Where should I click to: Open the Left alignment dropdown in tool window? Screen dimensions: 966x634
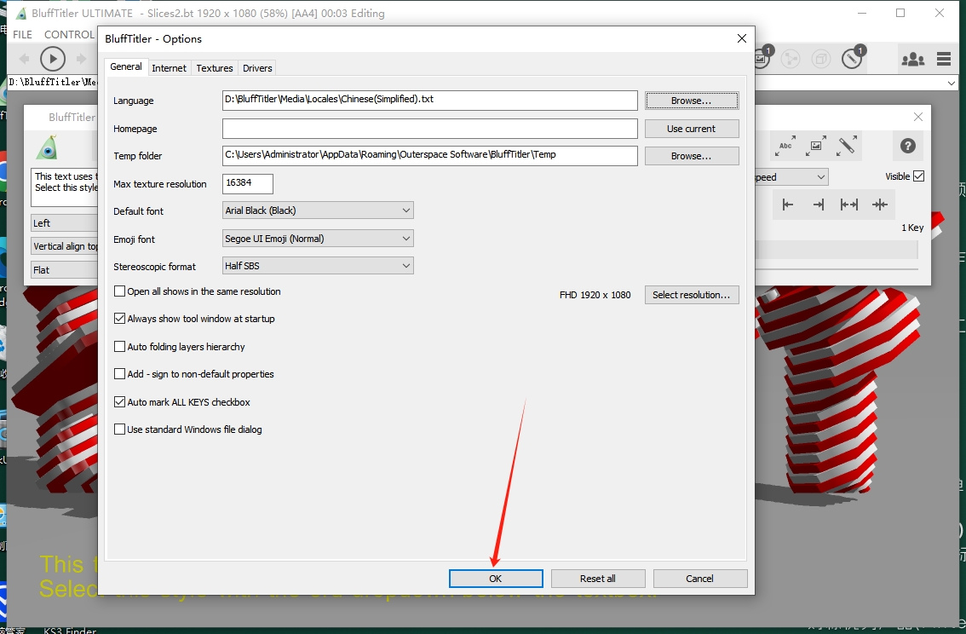point(64,223)
